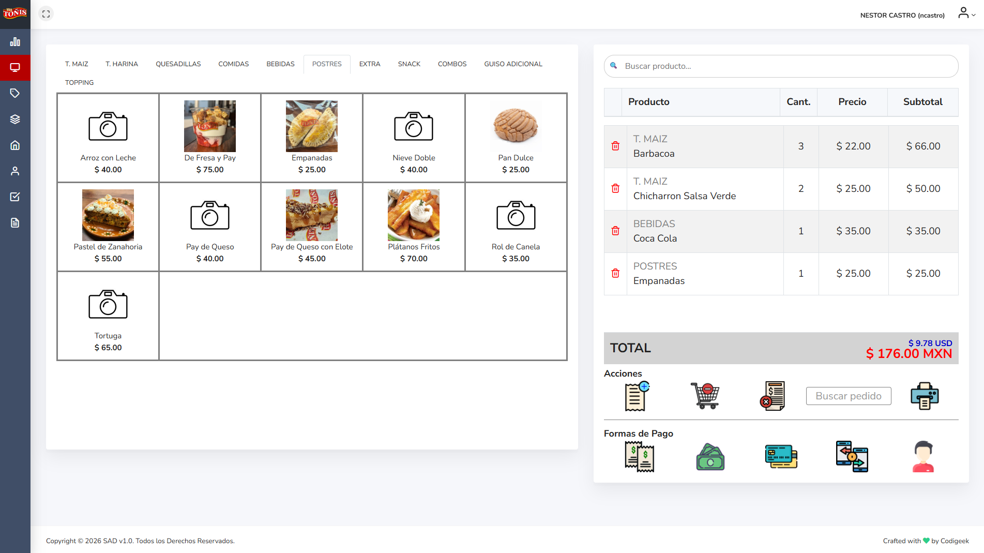Select credit card payment icon
This screenshot has width=984, height=553.
[781, 457]
